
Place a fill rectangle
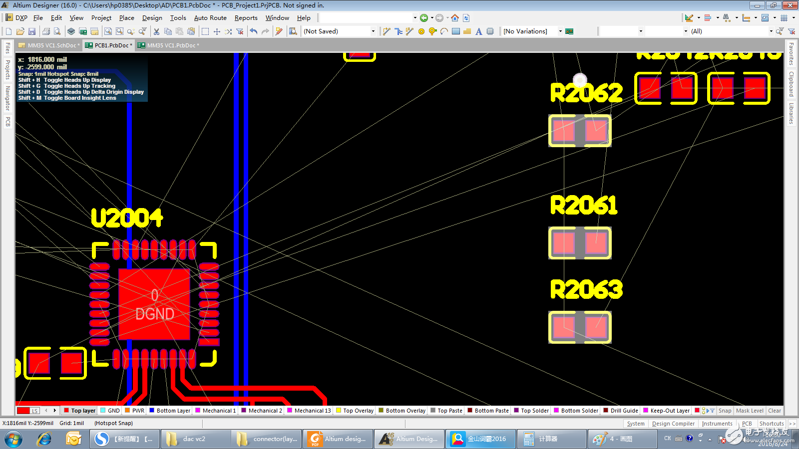(456, 31)
